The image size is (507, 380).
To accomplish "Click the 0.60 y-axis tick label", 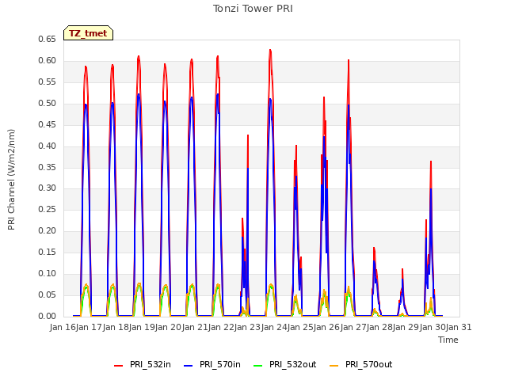I will [x=48, y=60].
